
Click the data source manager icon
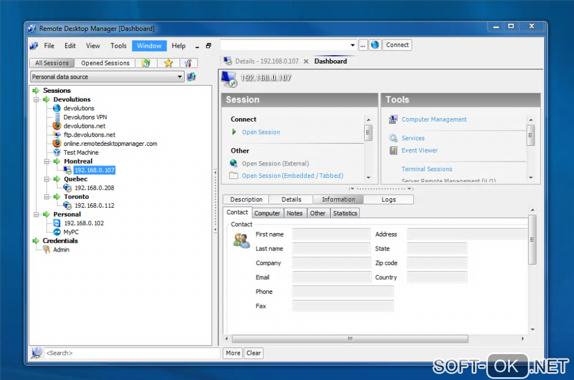point(191,77)
